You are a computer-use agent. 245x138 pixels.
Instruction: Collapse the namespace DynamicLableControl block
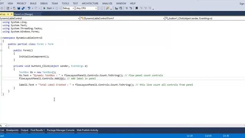(x=1, y=38)
